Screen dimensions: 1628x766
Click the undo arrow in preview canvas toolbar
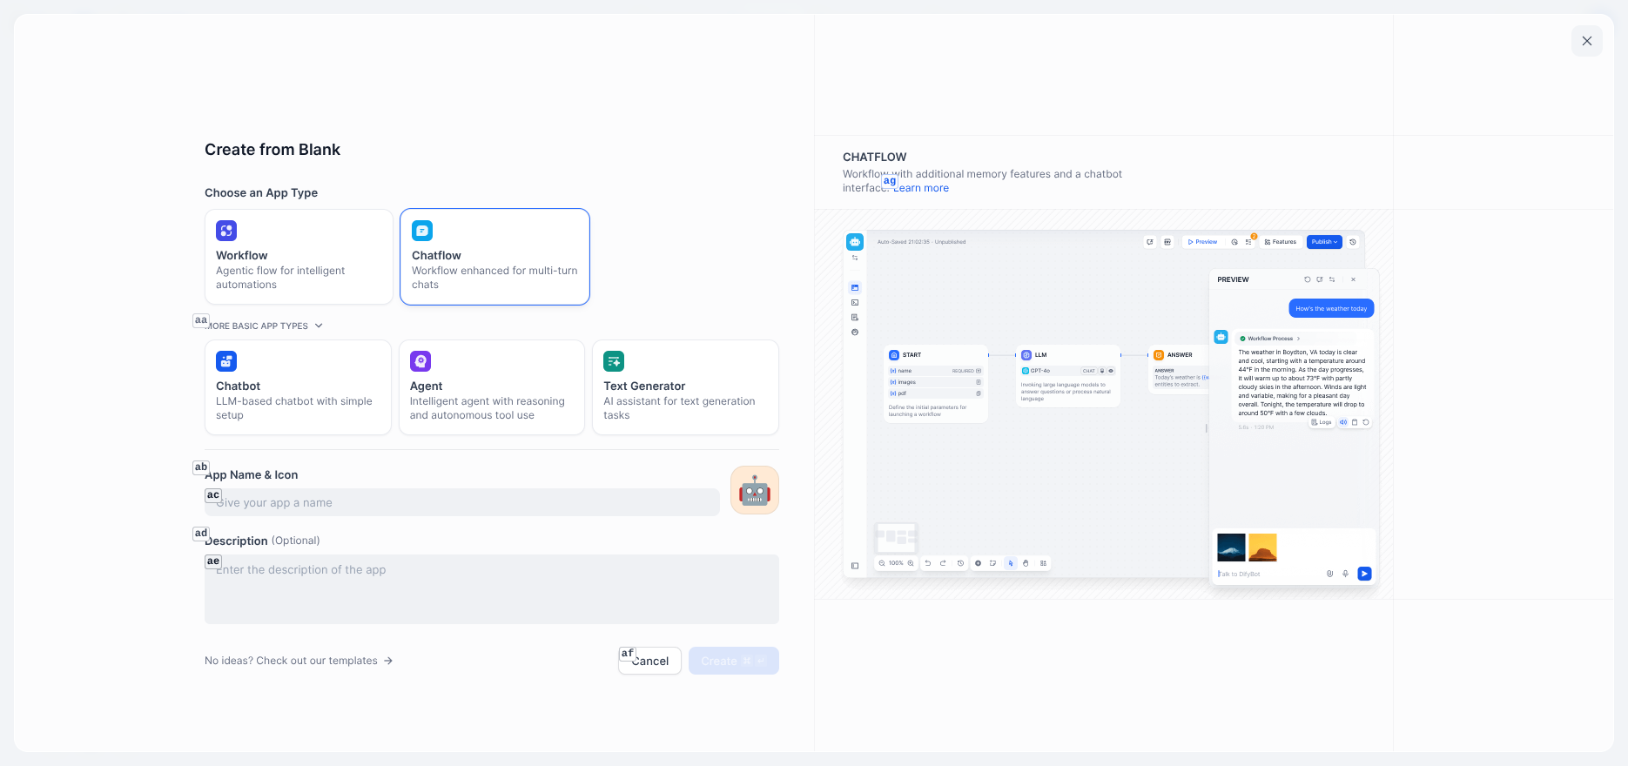click(x=928, y=563)
